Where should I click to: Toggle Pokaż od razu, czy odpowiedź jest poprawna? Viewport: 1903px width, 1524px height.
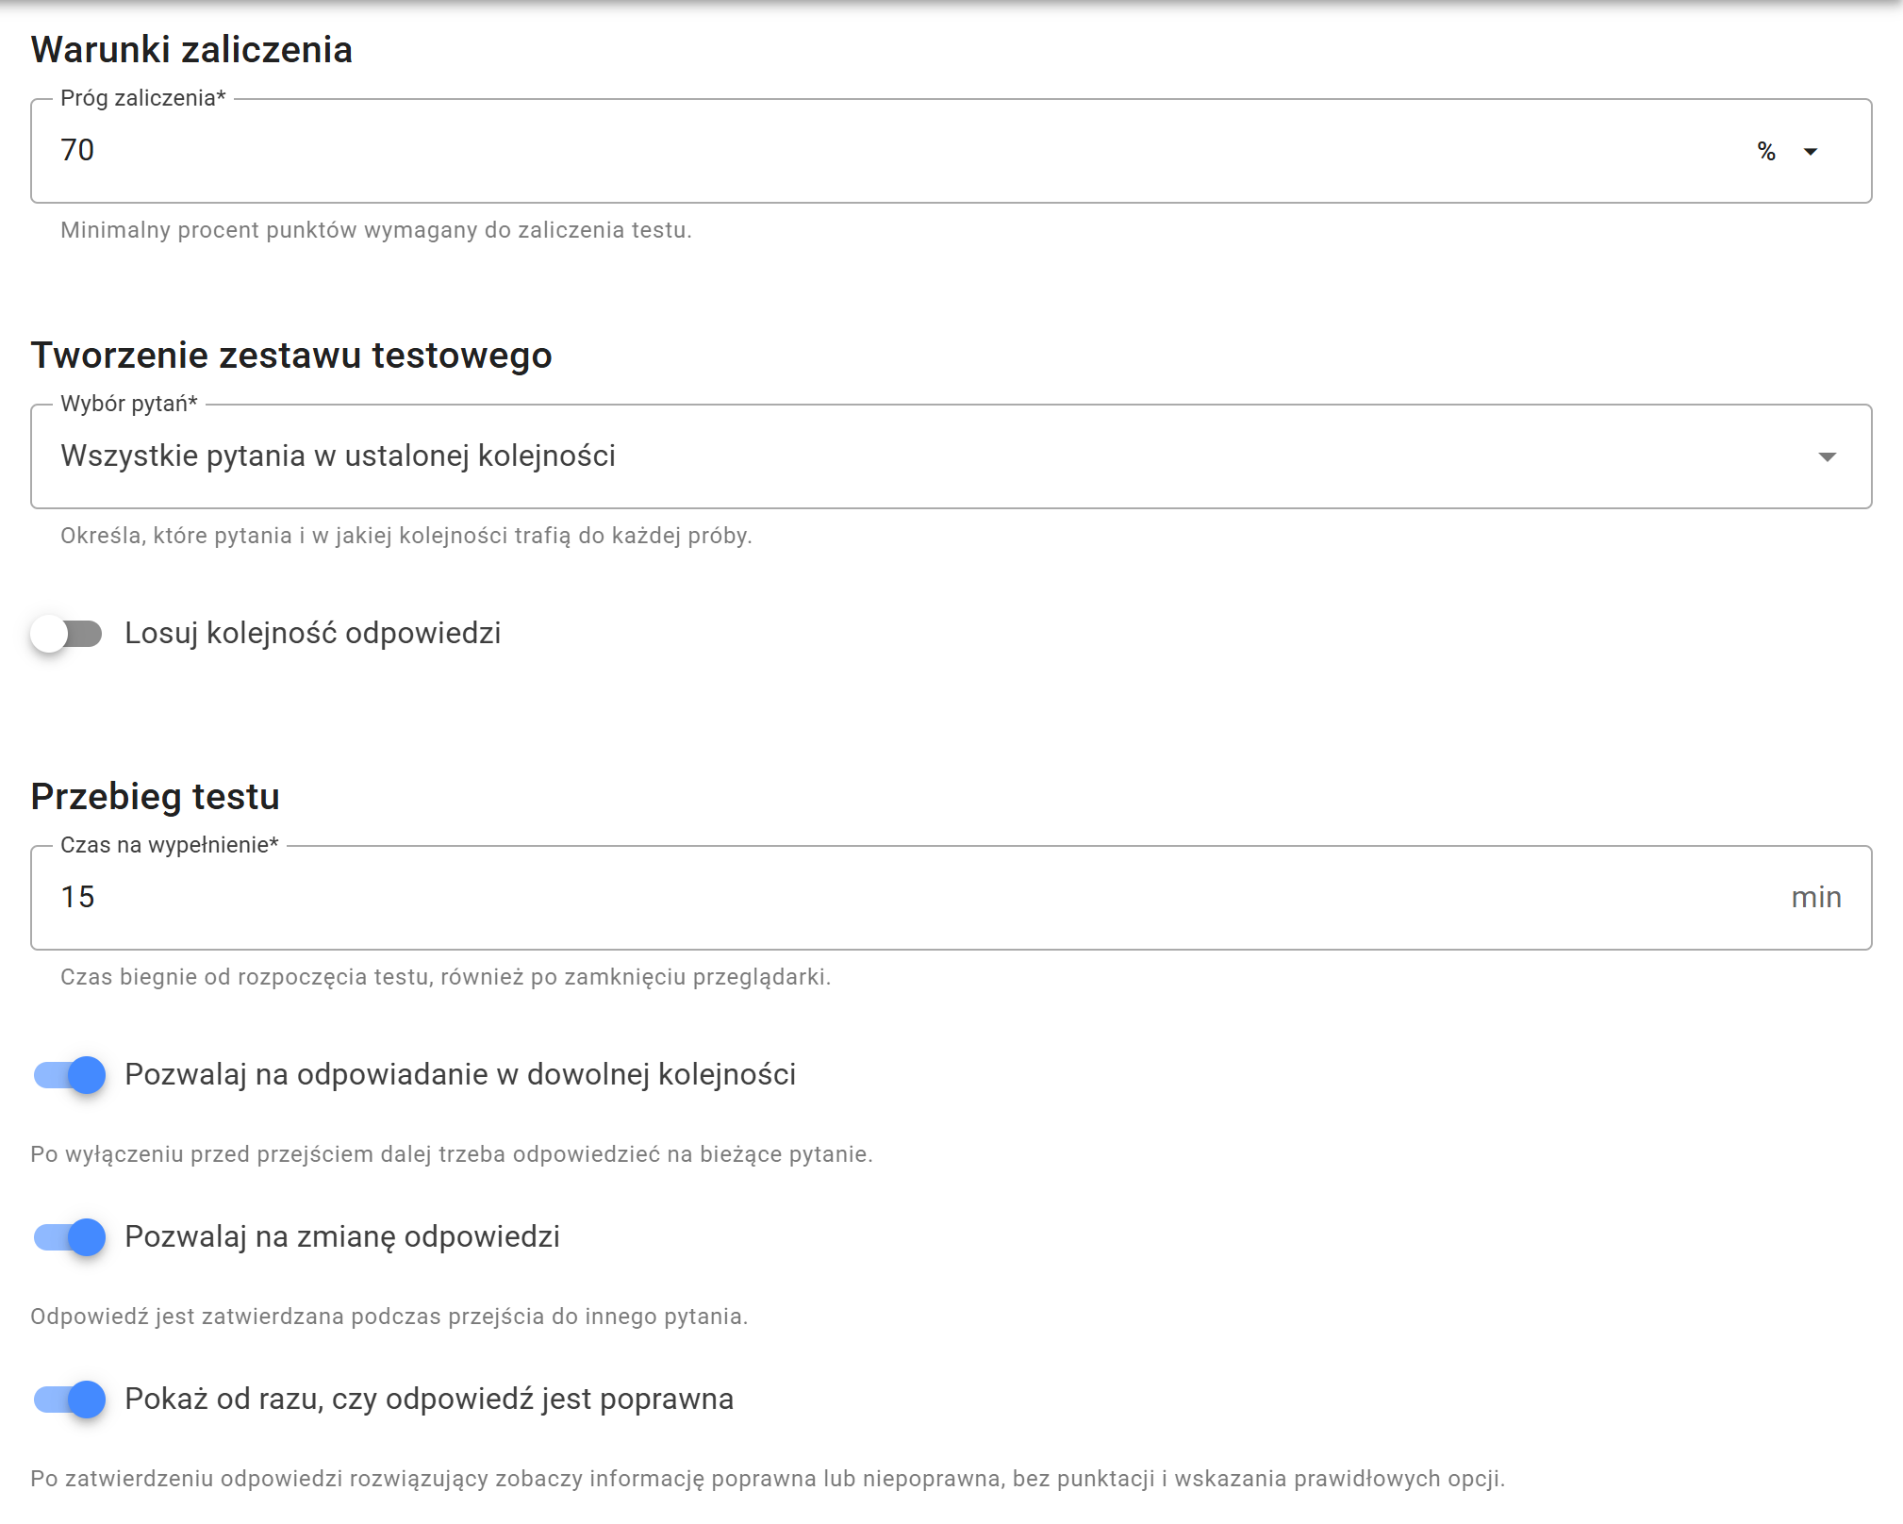pos(69,1400)
